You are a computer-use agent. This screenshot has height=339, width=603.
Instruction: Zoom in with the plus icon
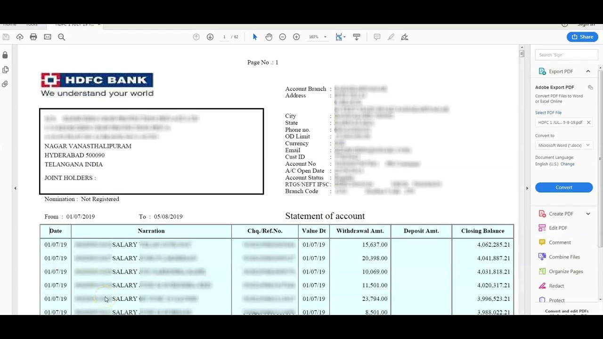[x=296, y=37]
